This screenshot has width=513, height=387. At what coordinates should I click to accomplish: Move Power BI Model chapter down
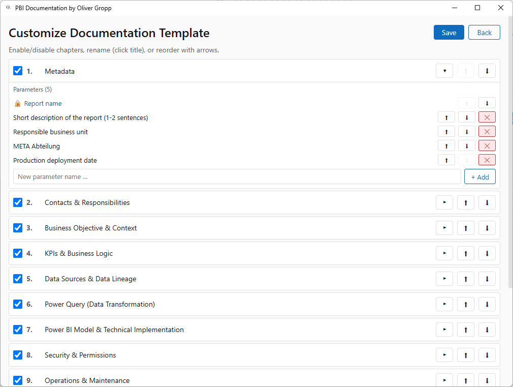(487, 330)
